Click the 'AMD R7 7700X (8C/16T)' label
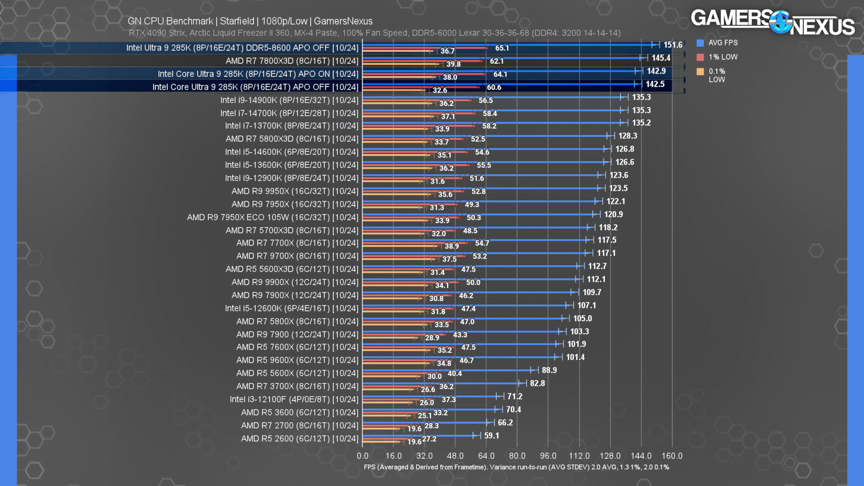This screenshot has width=864, height=486. pyautogui.click(x=297, y=243)
